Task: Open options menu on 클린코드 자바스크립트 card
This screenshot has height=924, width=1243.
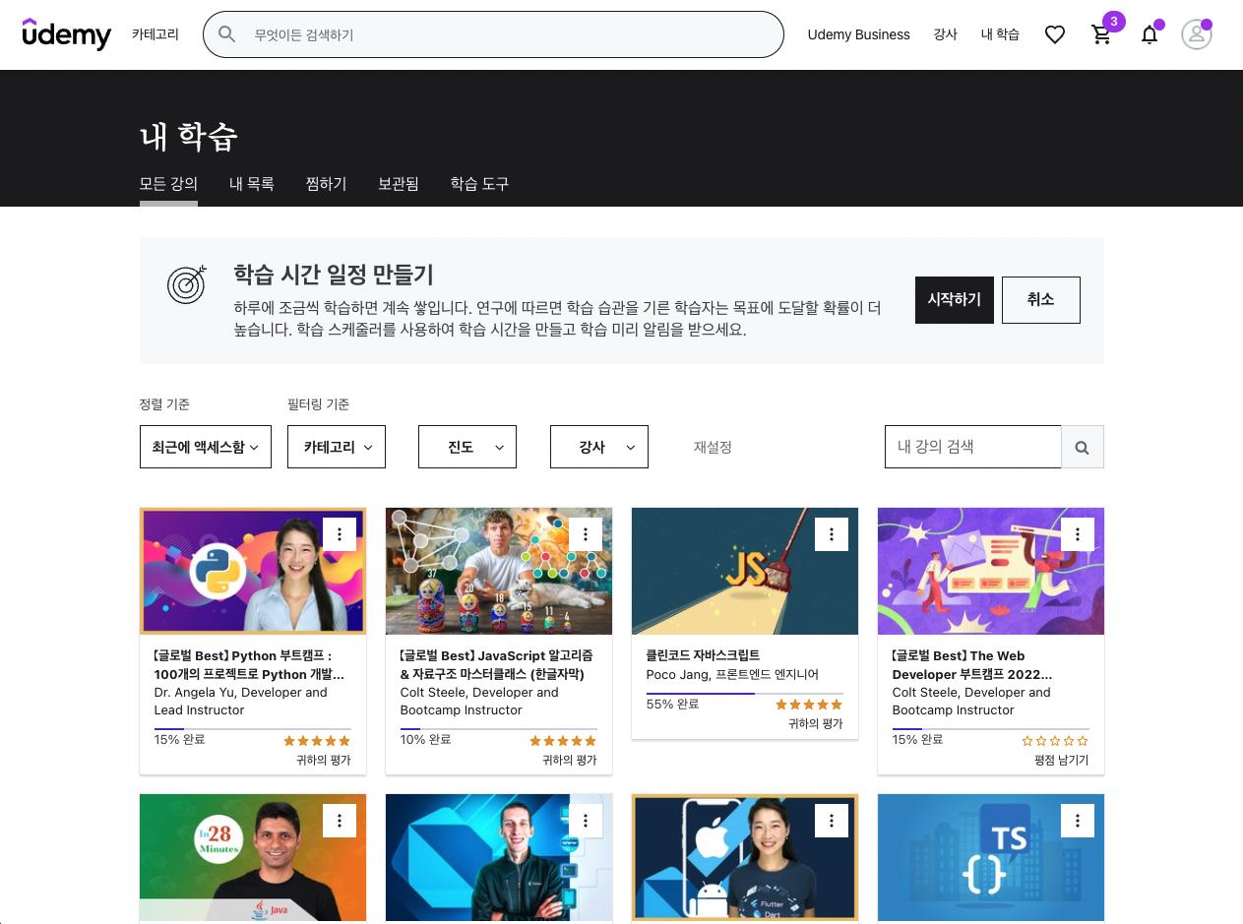Action: pos(832,534)
